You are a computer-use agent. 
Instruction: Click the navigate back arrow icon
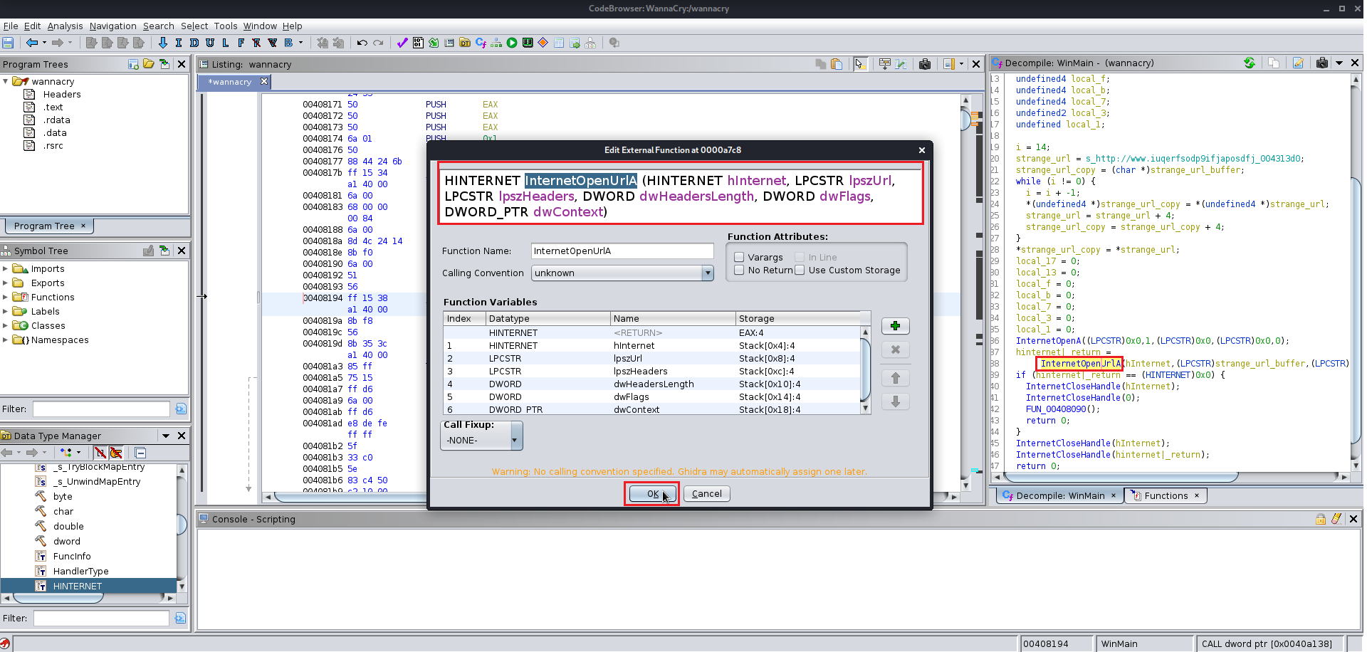pos(31,43)
